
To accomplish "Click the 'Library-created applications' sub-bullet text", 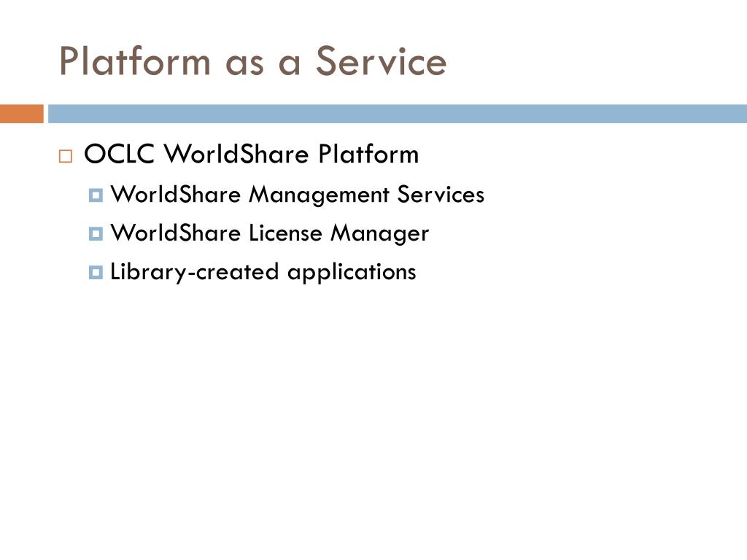I will pyautogui.click(x=263, y=273).
